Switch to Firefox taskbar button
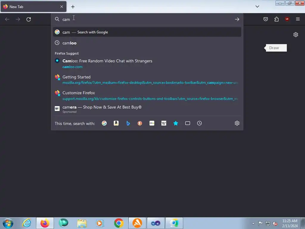 (45, 223)
